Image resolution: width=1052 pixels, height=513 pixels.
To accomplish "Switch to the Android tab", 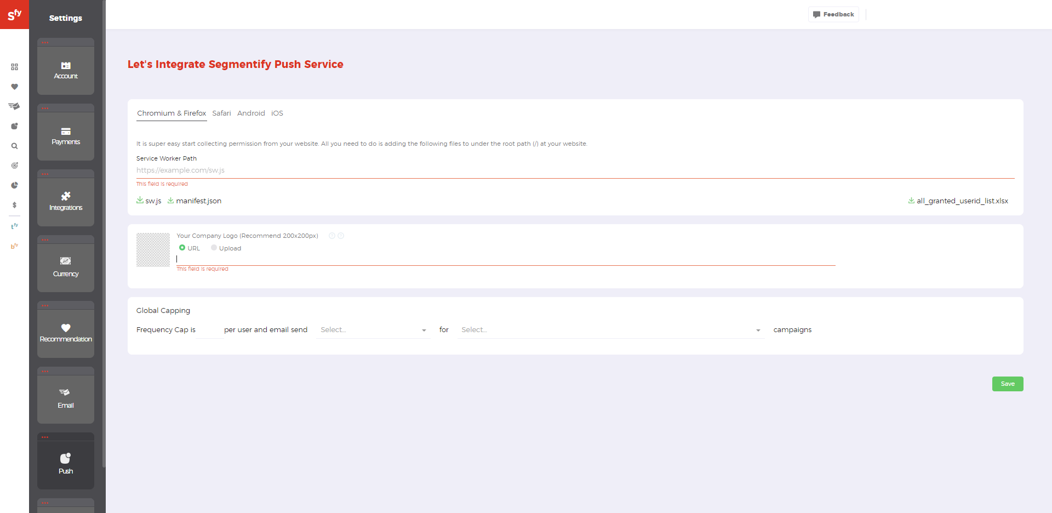I will [251, 113].
